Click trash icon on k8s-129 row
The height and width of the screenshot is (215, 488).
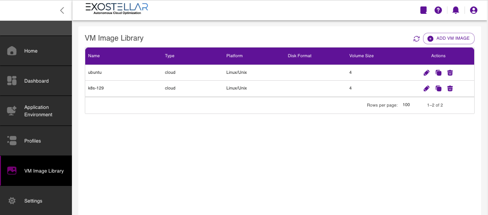pos(450,89)
